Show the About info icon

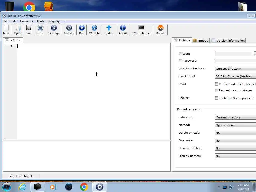(123, 28)
